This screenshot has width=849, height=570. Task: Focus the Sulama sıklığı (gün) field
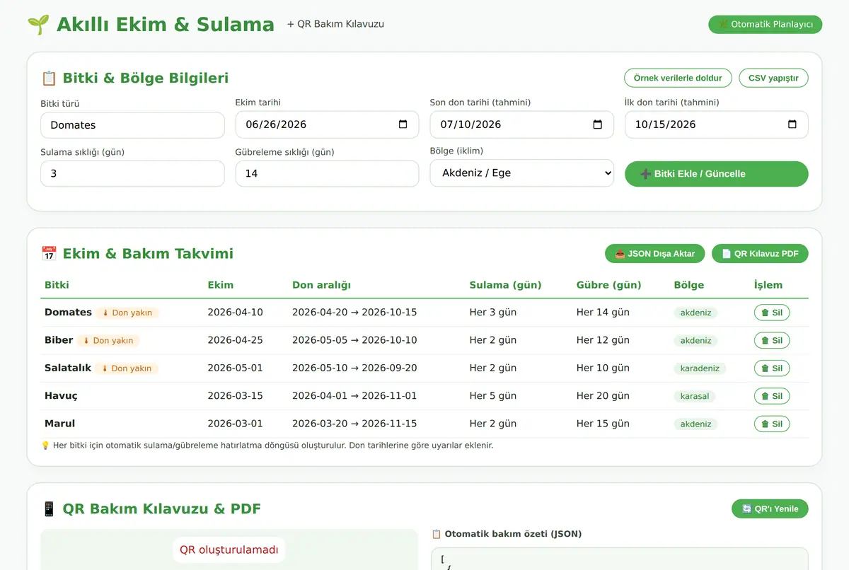point(132,173)
